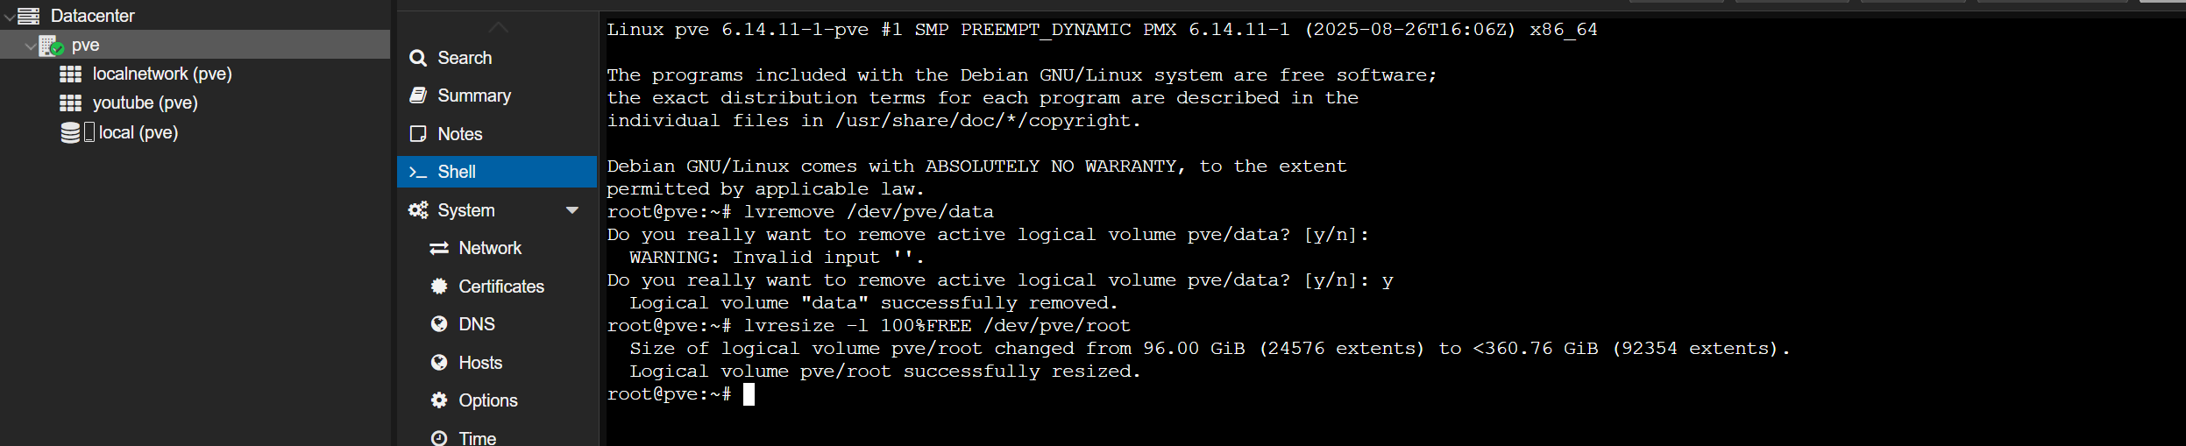This screenshot has height=446, width=2186.
Task: Go to the Hosts page
Action: pos(480,363)
